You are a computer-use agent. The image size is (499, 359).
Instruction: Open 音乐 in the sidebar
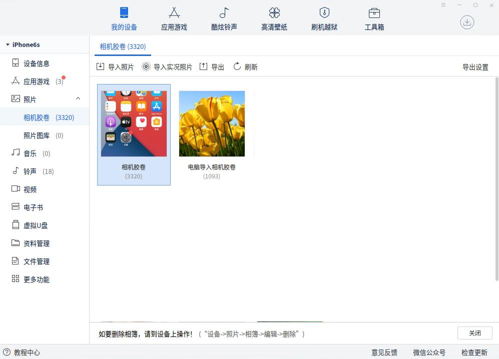30,153
